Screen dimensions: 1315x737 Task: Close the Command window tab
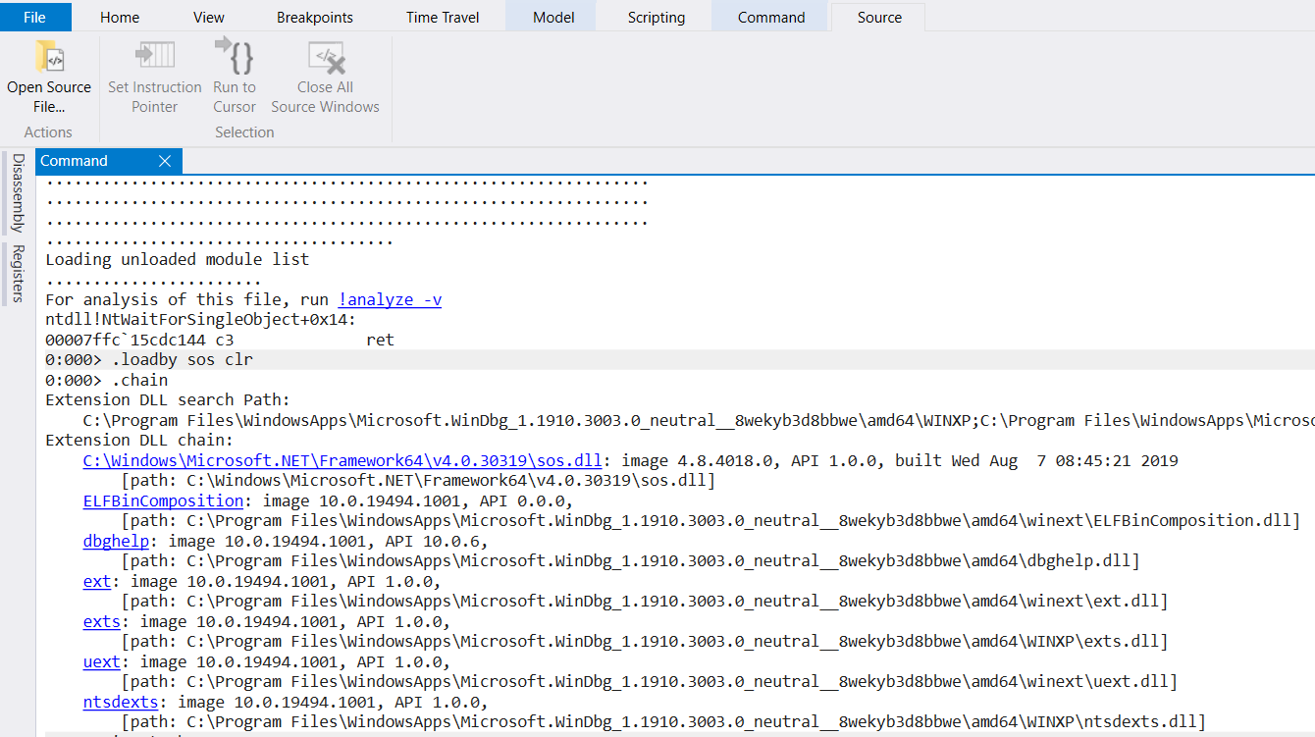click(x=165, y=161)
